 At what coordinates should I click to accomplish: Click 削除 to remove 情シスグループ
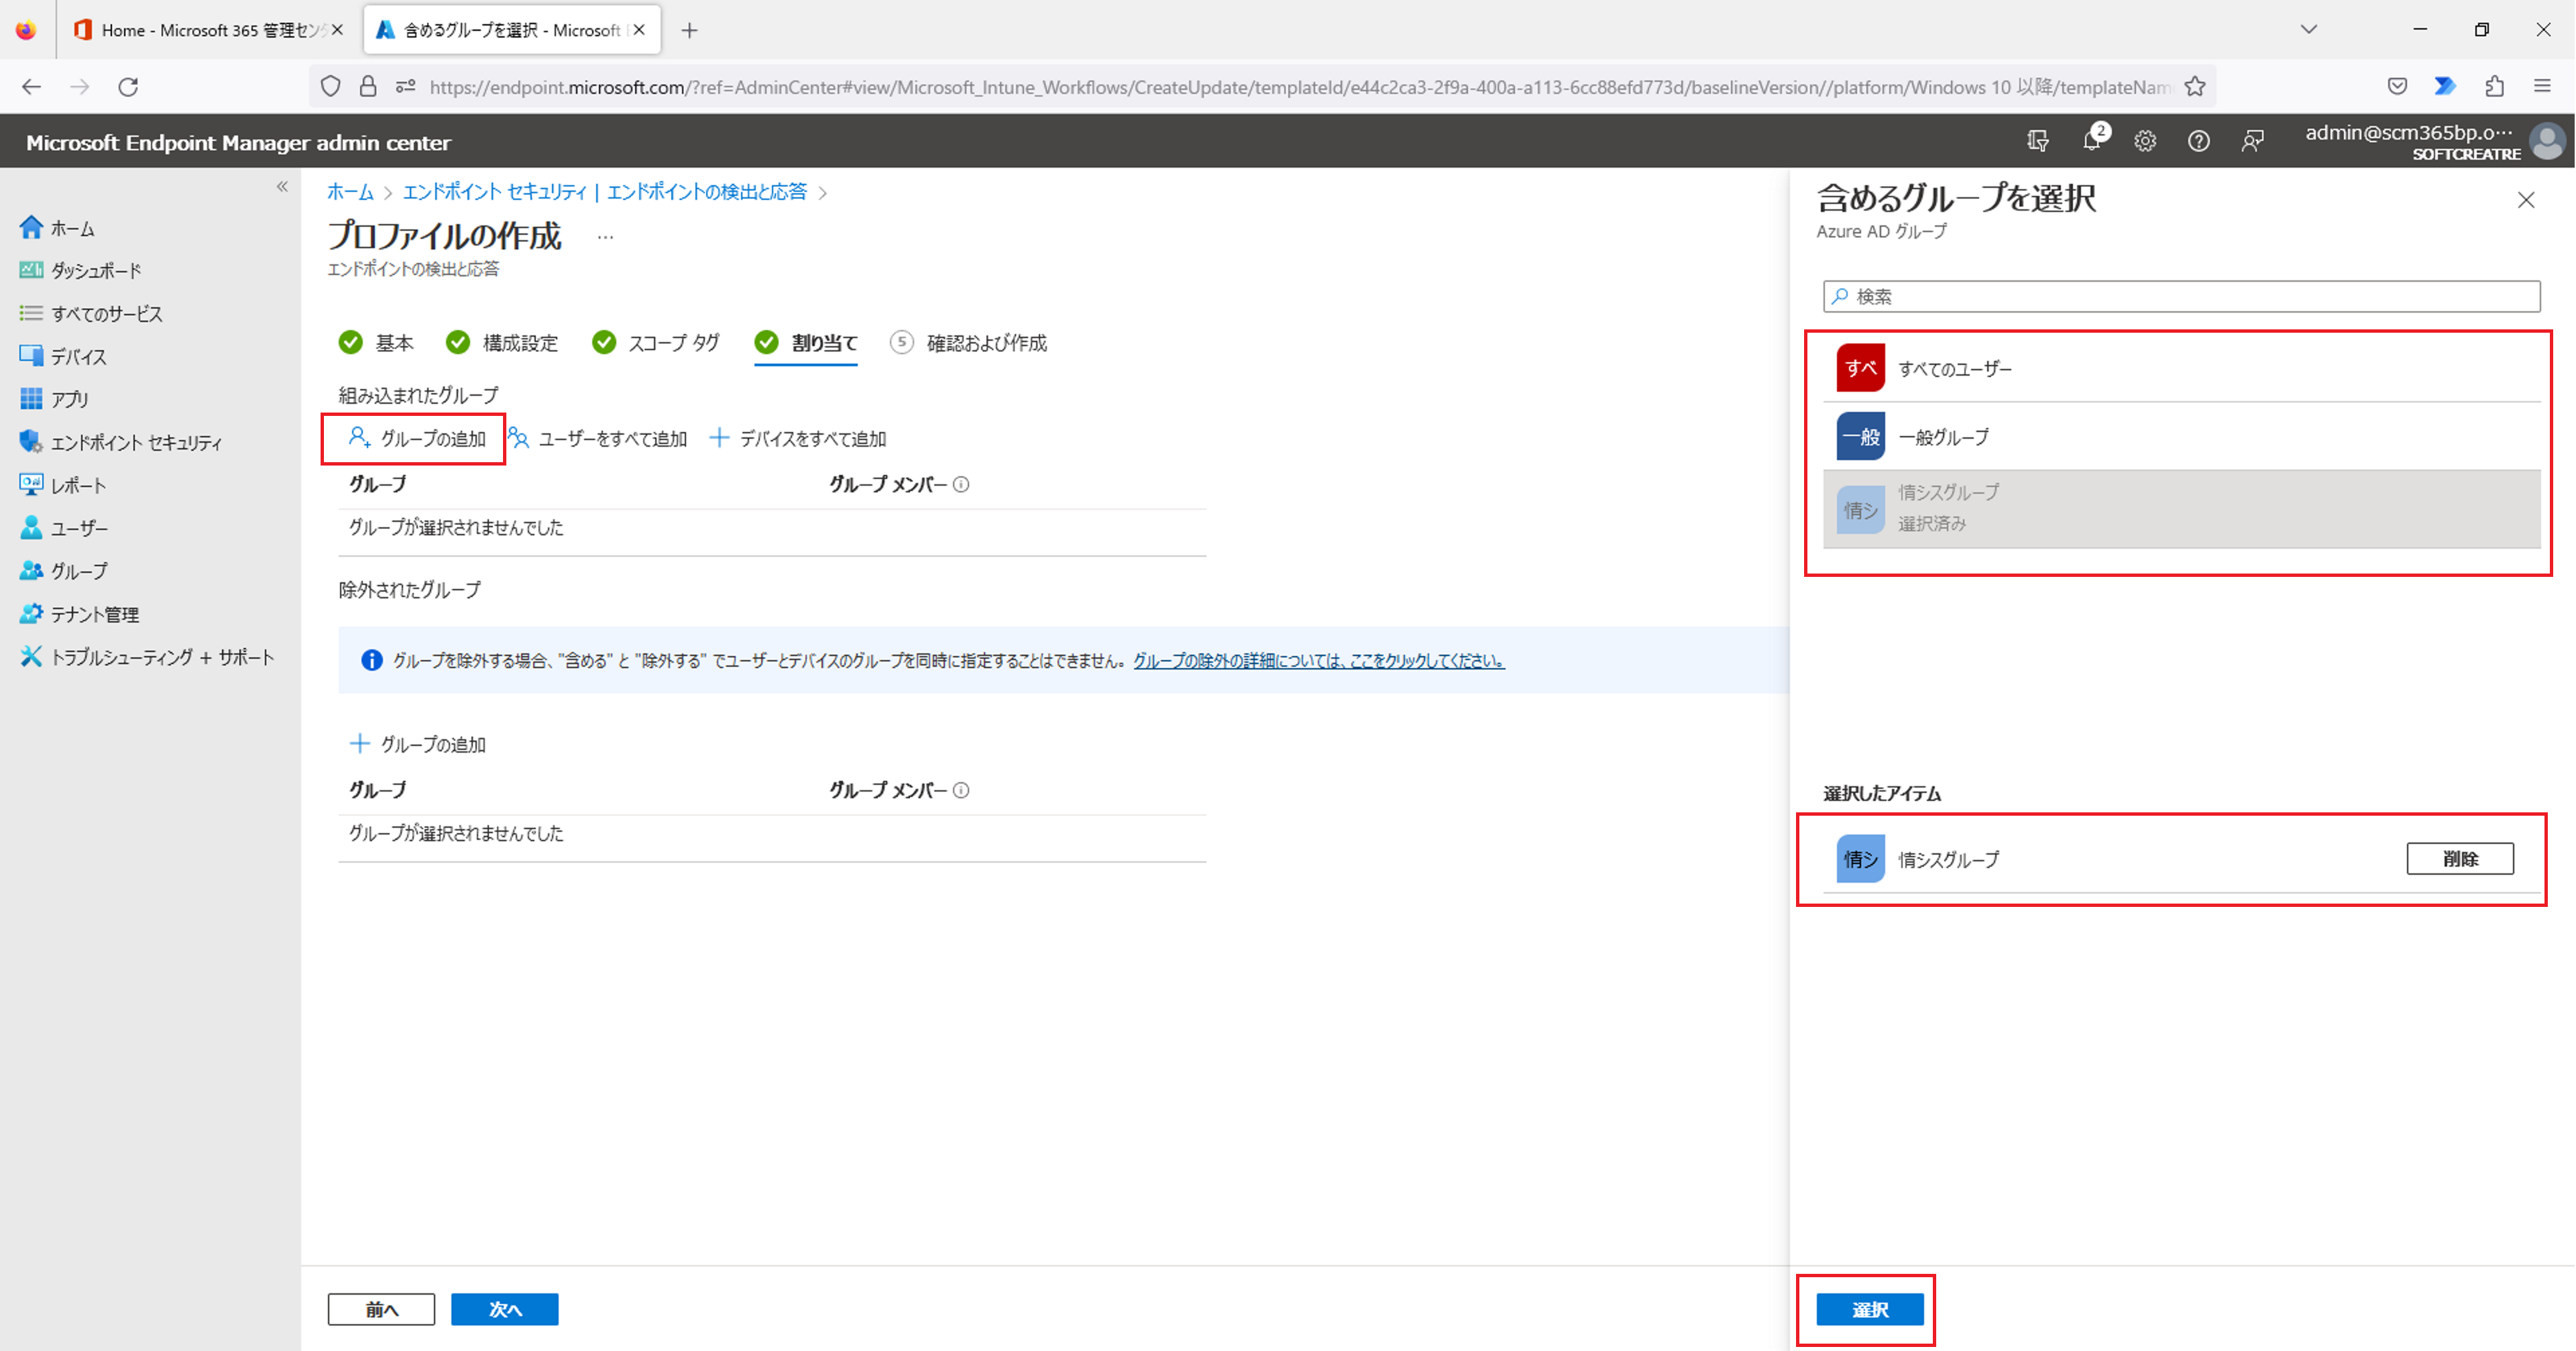(2459, 859)
